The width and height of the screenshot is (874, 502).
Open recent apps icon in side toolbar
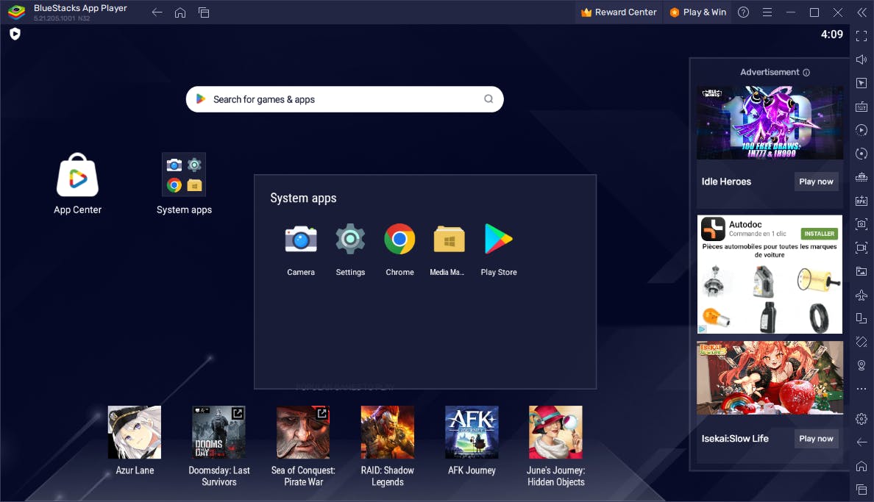pyautogui.click(x=861, y=490)
